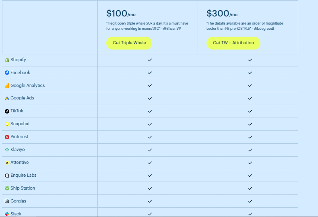This screenshot has width=318, height=217.
Task: Click the Shopify checkmark in $100 plan column
Action: click(150, 60)
